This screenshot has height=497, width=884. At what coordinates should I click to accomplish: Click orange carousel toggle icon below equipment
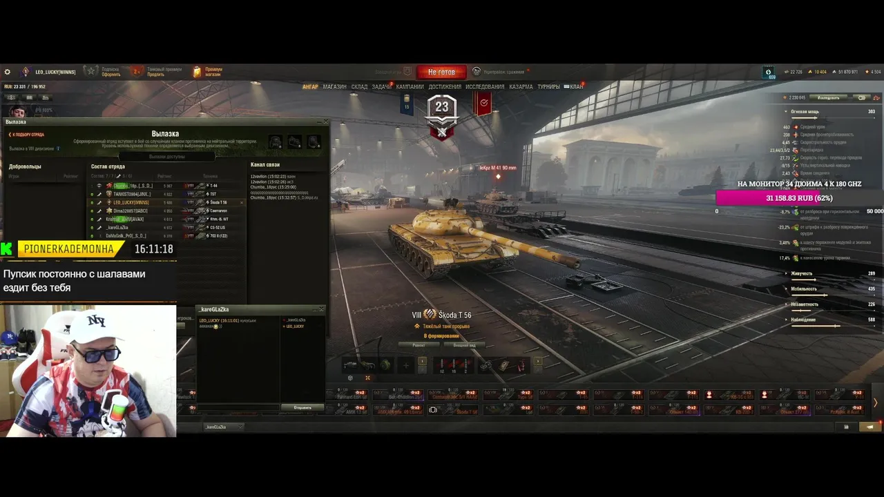point(367,378)
